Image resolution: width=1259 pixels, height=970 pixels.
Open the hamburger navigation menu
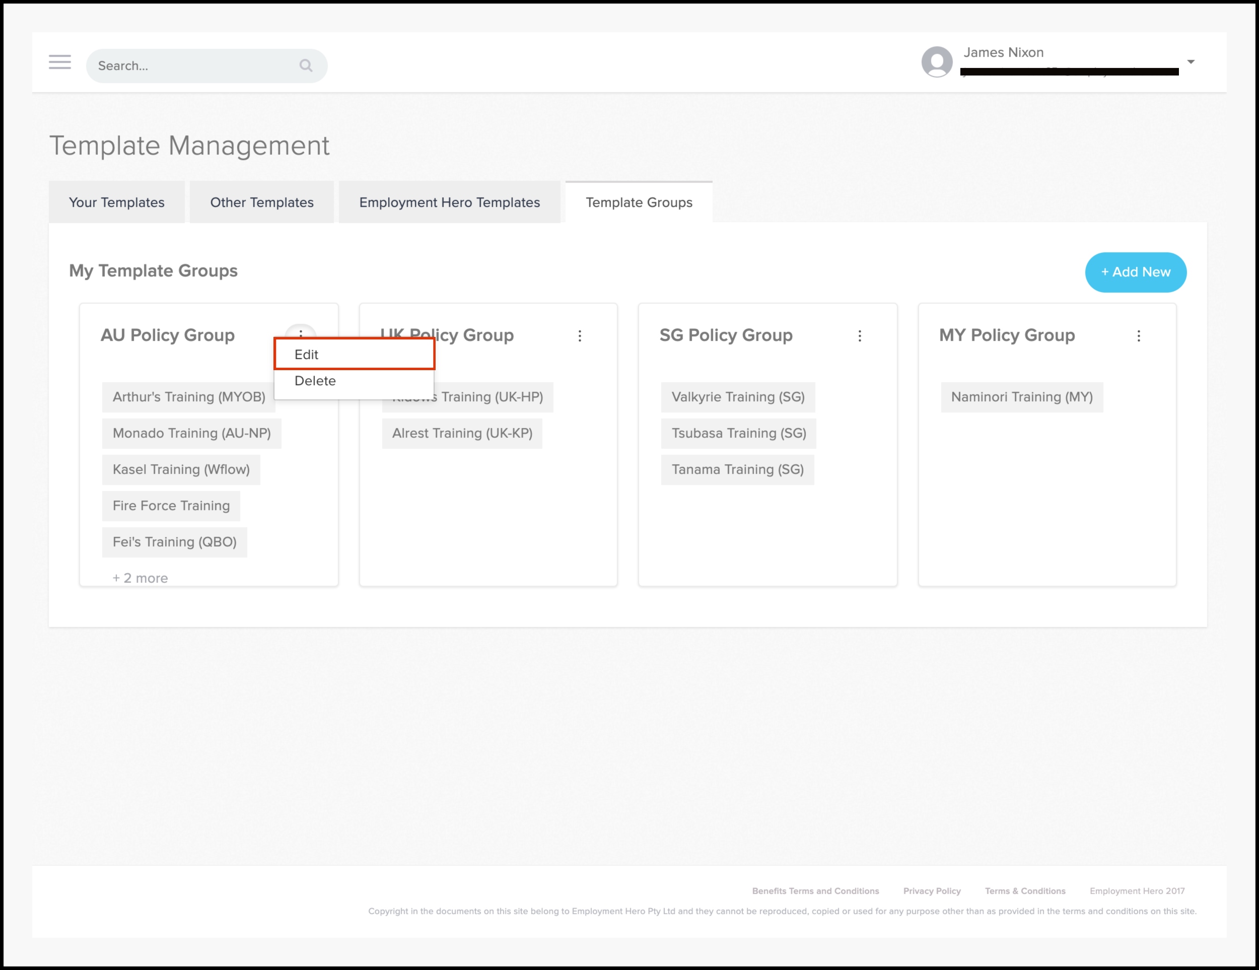click(x=59, y=62)
